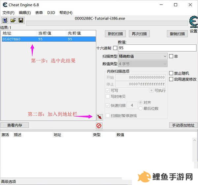Click the 先前值 column header
This screenshot has height=185, width=198.
coord(74,33)
